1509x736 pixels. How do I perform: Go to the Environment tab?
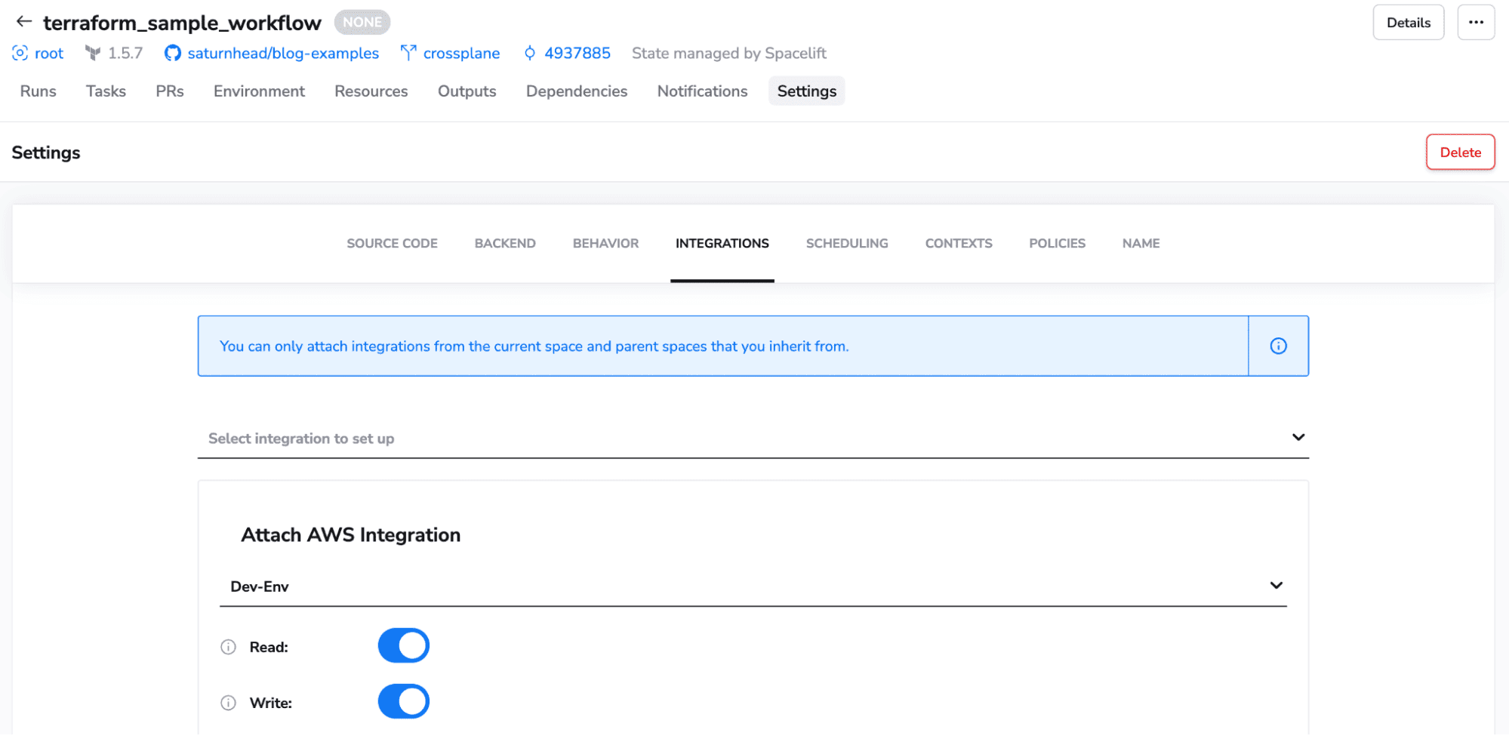[259, 91]
